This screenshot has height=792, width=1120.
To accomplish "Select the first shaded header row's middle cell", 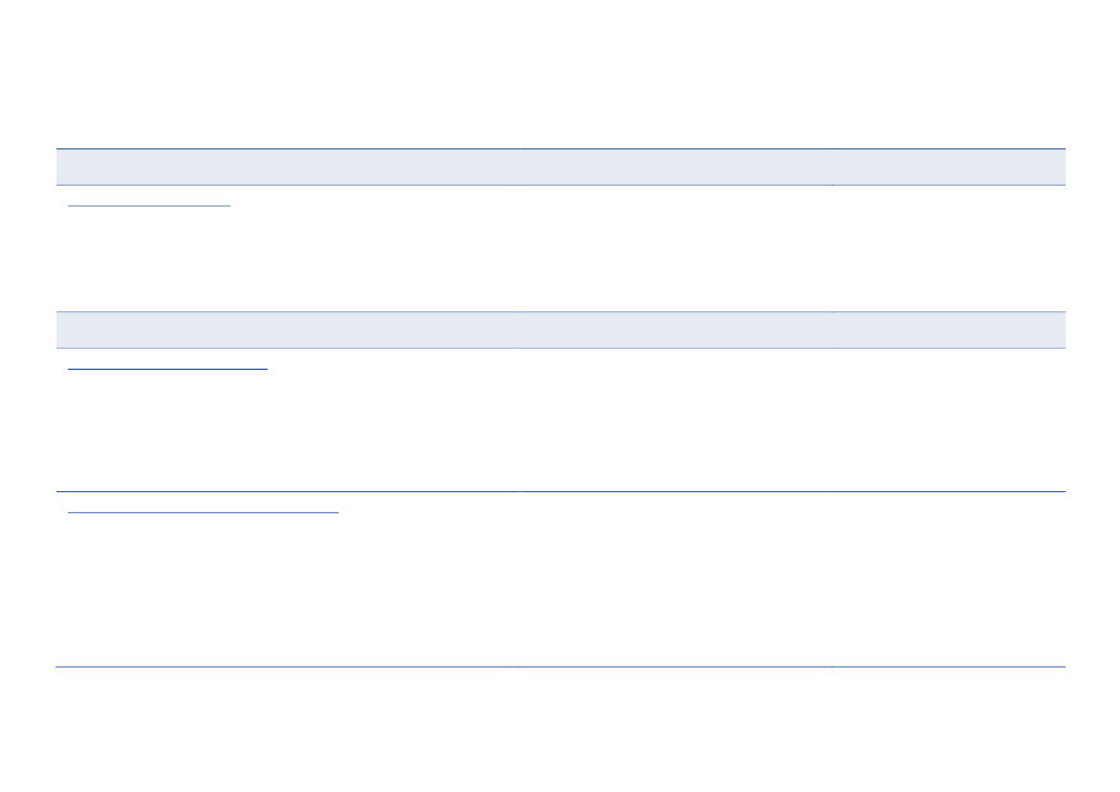I will [x=676, y=167].
